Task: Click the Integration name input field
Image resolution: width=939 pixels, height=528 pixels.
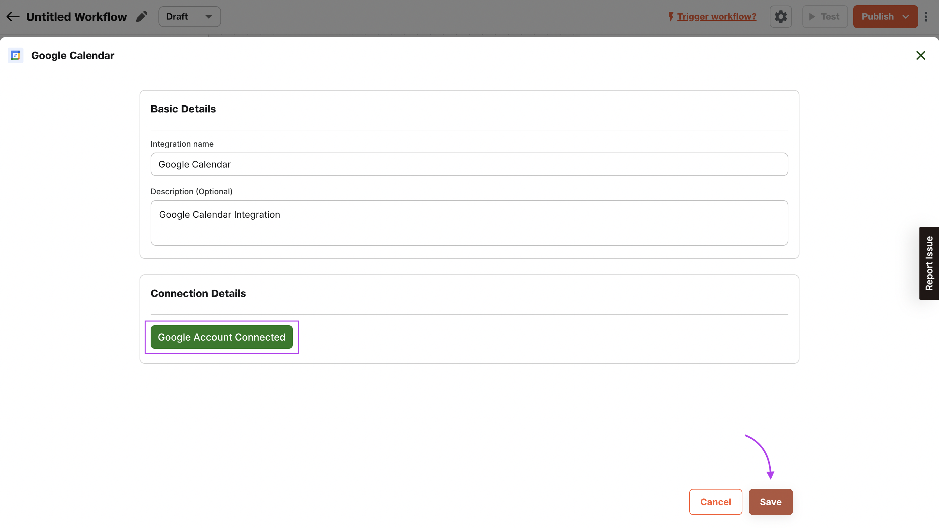Action: [x=469, y=164]
